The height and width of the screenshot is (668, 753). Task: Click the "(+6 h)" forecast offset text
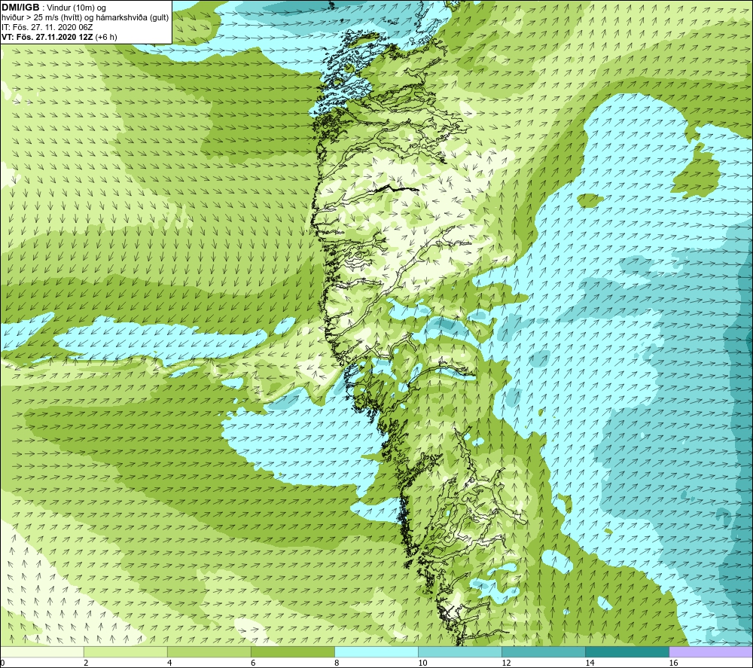[x=106, y=37]
